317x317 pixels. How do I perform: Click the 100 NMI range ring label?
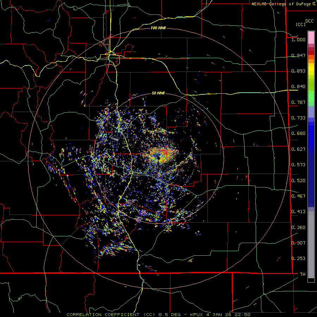[x=158, y=28]
